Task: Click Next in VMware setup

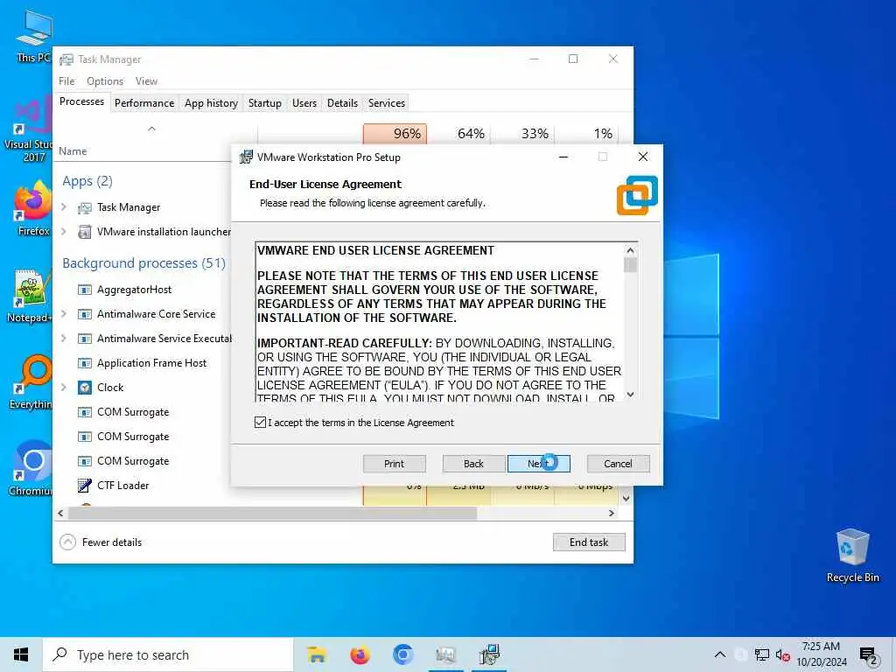Action: 539,464
